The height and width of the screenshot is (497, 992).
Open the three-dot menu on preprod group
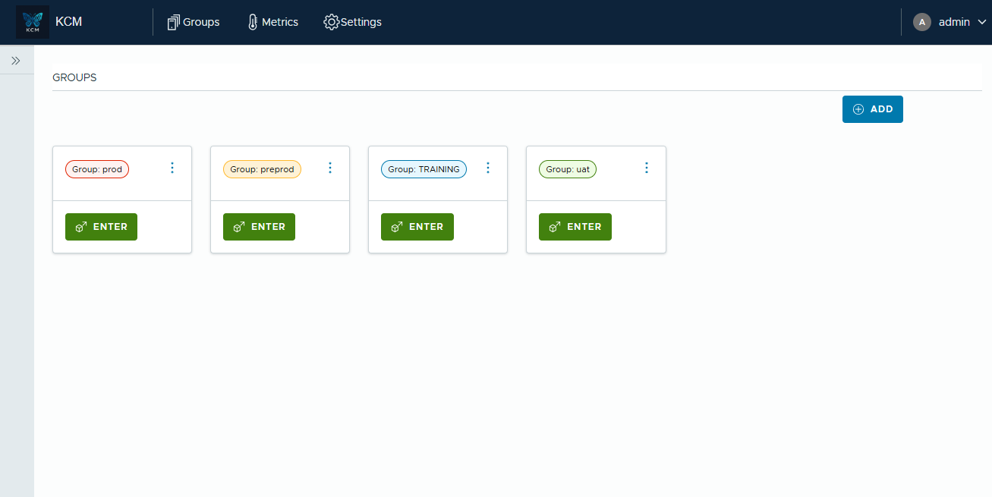point(330,168)
